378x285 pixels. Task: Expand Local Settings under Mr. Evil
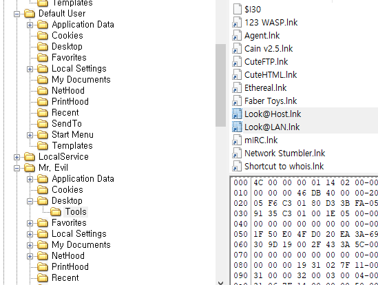coord(30,234)
